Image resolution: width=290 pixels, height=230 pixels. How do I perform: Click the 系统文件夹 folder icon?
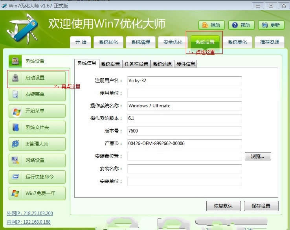point(16,127)
